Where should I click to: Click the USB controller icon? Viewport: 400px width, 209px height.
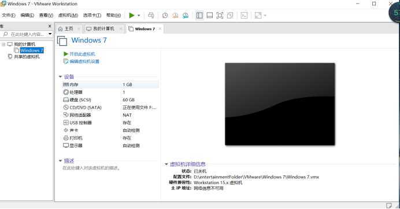coord(66,123)
